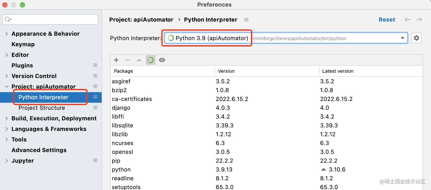The width and height of the screenshot is (431, 190).
Task: Click the forward navigation arrow
Action: pyautogui.click(x=419, y=20)
